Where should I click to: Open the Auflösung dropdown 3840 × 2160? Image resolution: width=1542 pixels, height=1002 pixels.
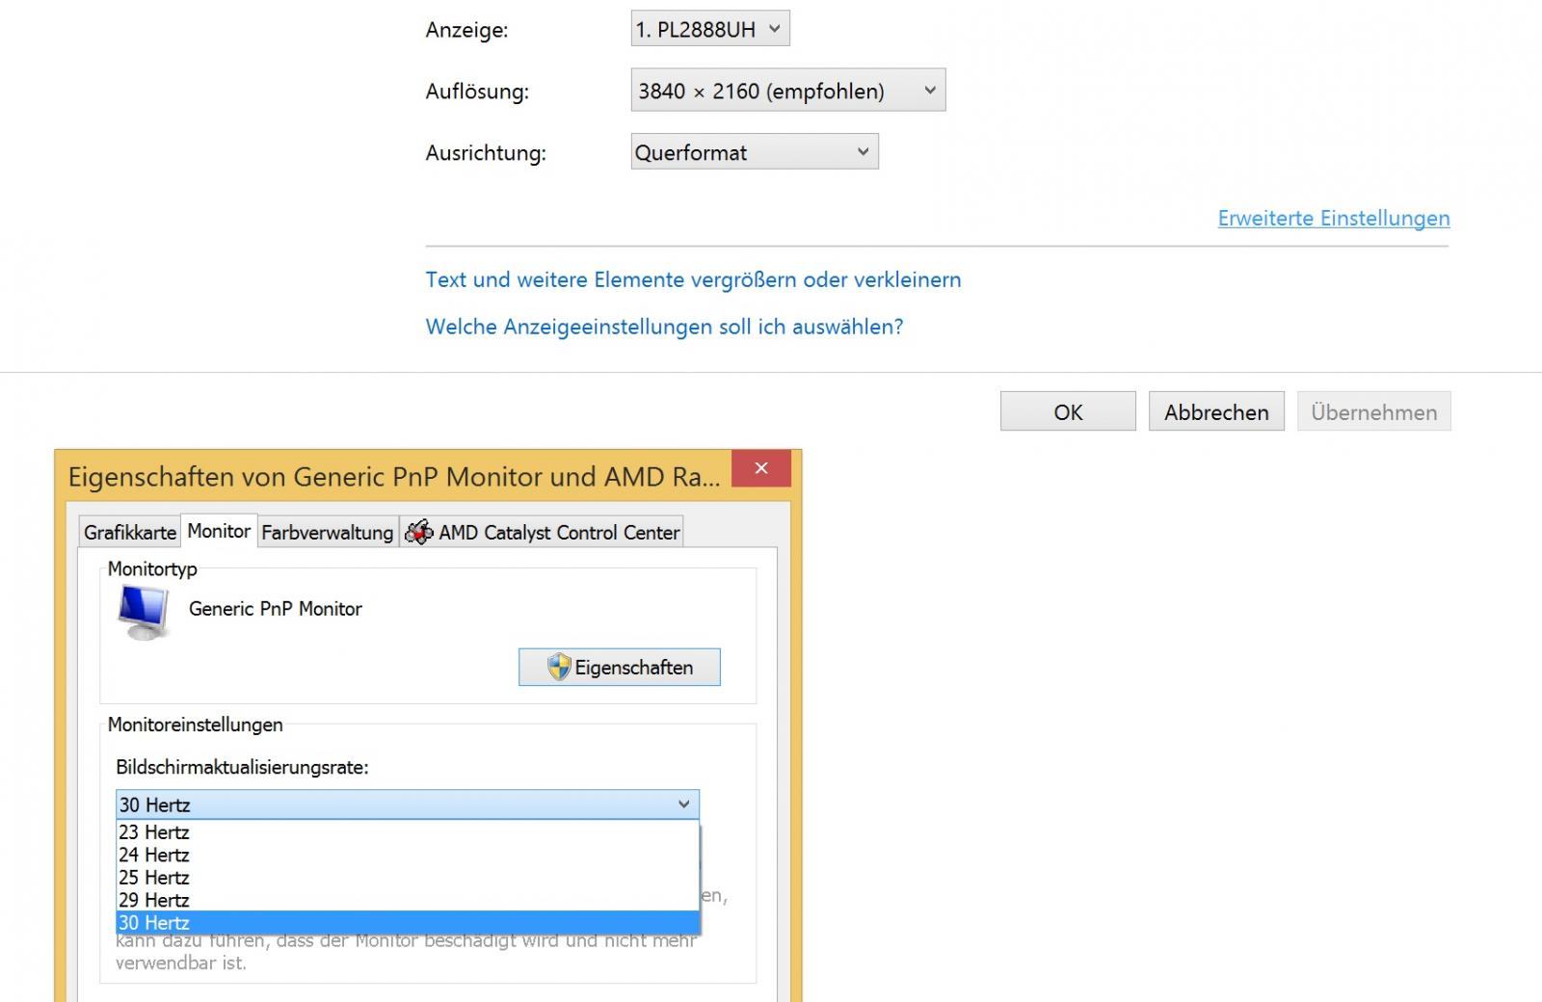pos(787,91)
